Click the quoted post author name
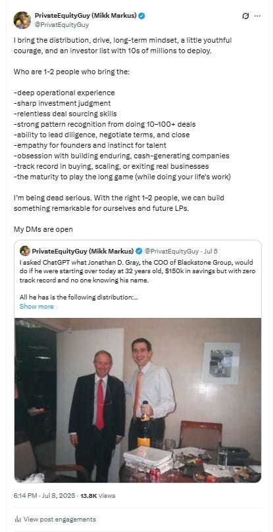The height and width of the screenshot is (532, 273). (x=83, y=251)
